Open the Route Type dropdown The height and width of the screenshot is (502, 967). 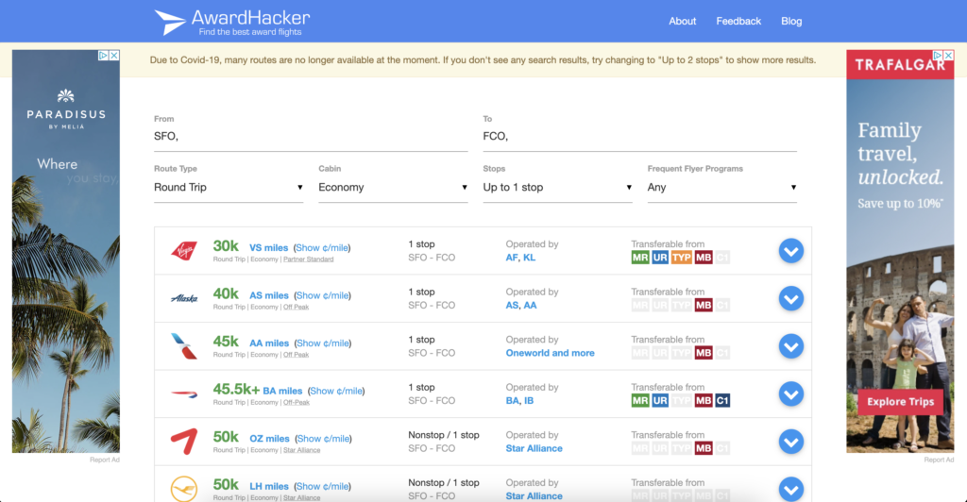tap(229, 187)
